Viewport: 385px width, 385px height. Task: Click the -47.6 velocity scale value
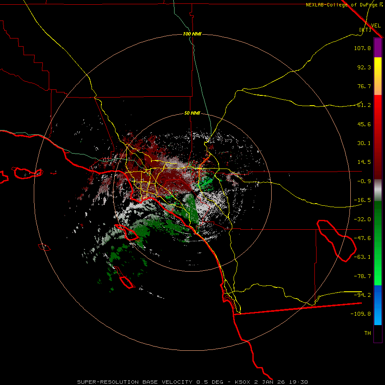(362, 238)
